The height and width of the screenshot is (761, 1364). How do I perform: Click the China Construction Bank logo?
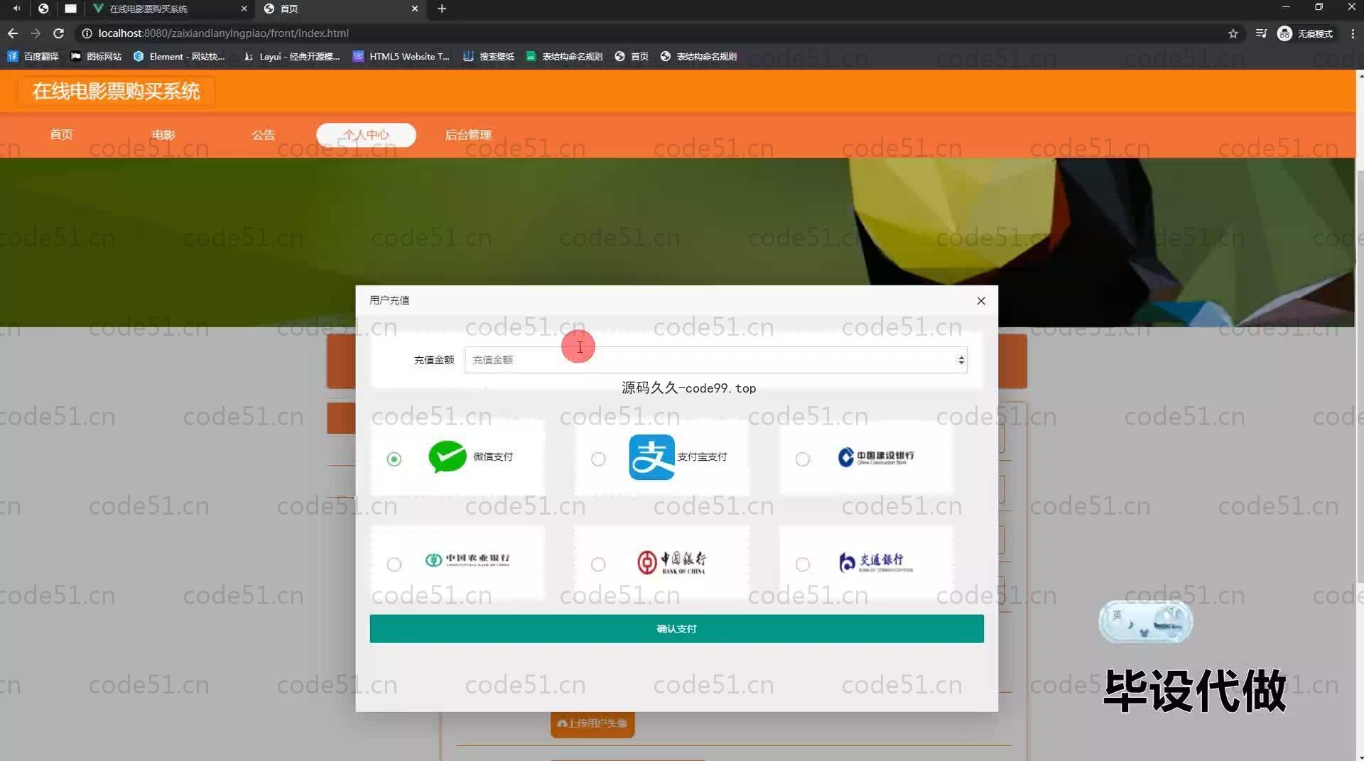[x=876, y=457]
